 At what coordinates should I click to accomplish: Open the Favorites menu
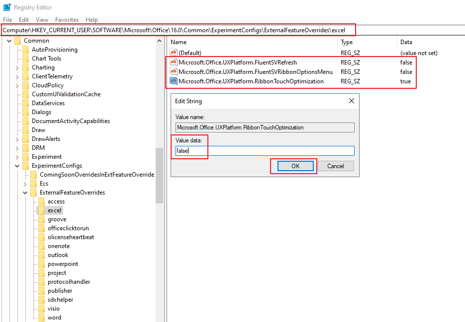pos(67,19)
